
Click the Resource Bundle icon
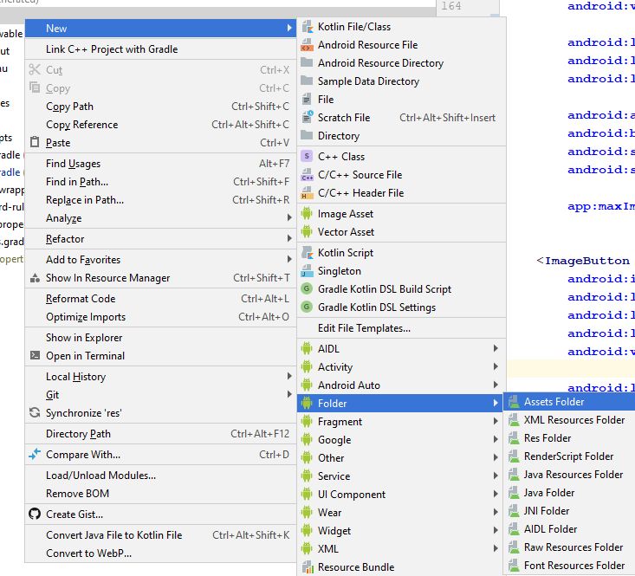click(308, 566)
